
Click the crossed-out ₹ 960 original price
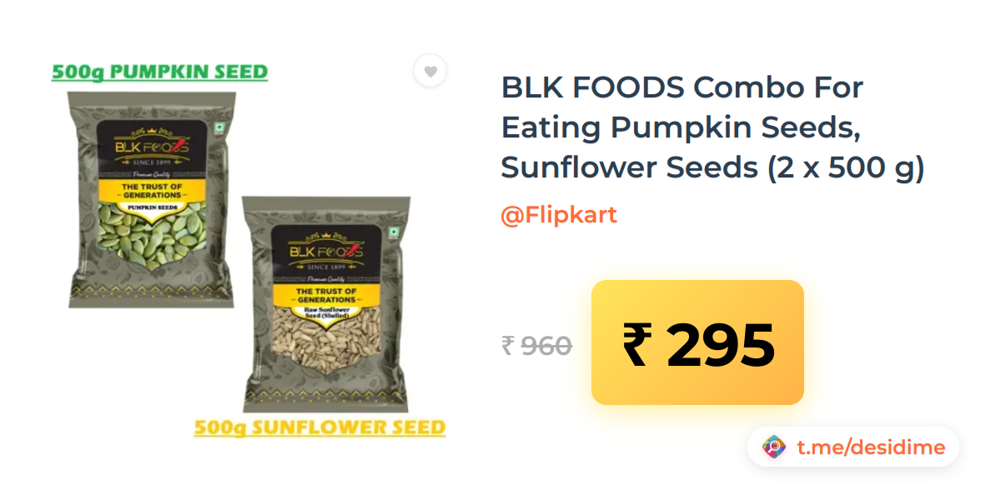click(536, 345)
